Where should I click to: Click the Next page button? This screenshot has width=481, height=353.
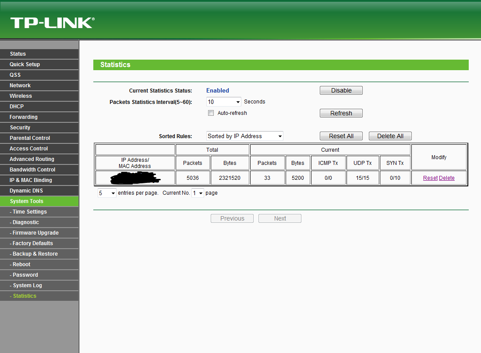[280, 218]
